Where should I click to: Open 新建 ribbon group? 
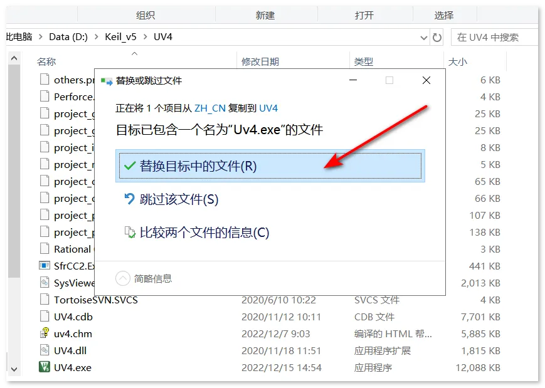(265, 15)
